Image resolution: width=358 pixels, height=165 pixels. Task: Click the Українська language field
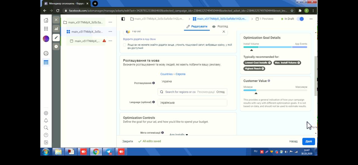coord(192,102)
